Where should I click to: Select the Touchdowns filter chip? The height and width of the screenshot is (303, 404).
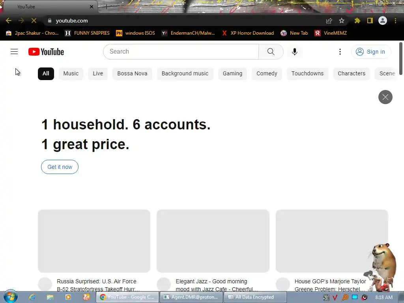(x=307, y=73)
